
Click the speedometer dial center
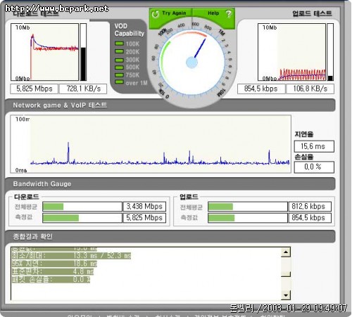click(x=191, y=63)
